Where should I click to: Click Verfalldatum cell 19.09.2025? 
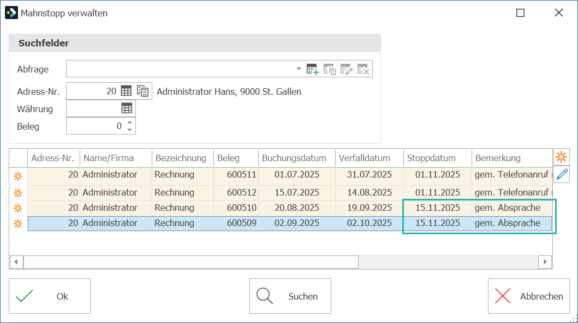click(x=370, y=208)
